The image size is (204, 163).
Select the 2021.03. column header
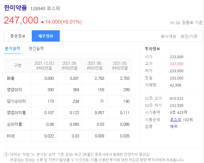tap(120, 66)
